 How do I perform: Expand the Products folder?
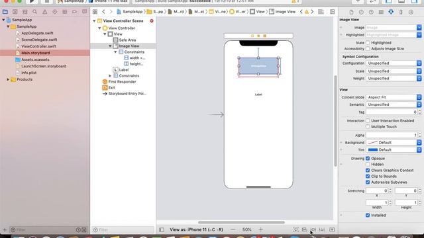pyautogui.click(x=8, y=79)
